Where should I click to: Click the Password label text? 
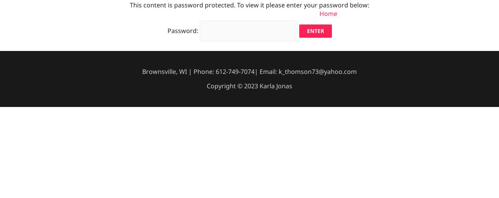183,31
